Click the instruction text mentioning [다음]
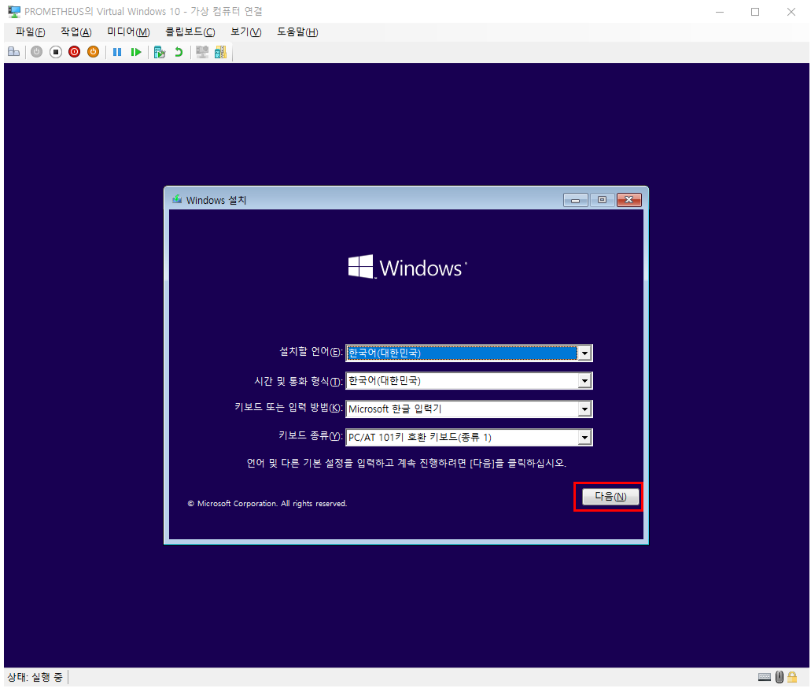Screen dimensions: 811x688 (407, 463)
